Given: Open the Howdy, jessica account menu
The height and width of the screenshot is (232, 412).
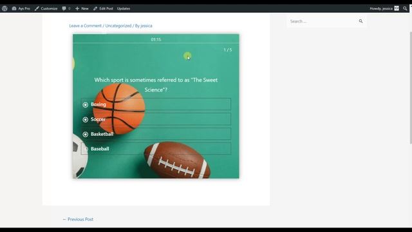Looking at the screenshot, I should click(x=384, y=8).
